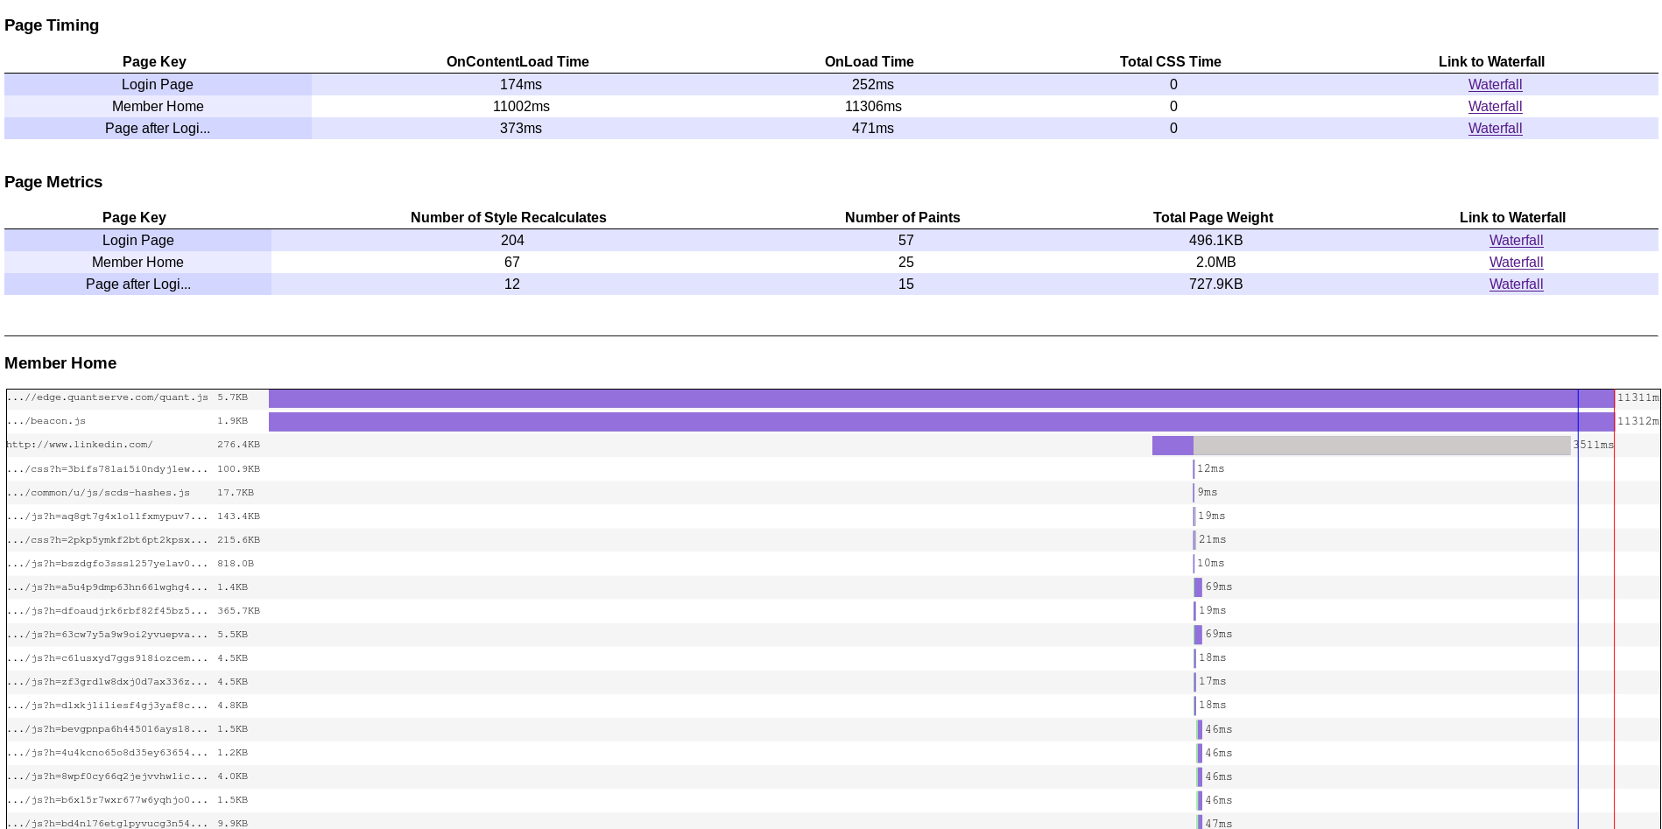Click the 57 paints value
This screenshot has width=1662, height=829.
(x=906, y=241)
